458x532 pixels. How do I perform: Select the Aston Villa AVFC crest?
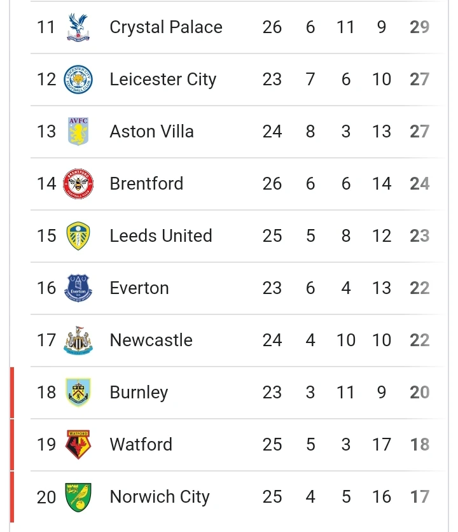(x=78, y=131)
